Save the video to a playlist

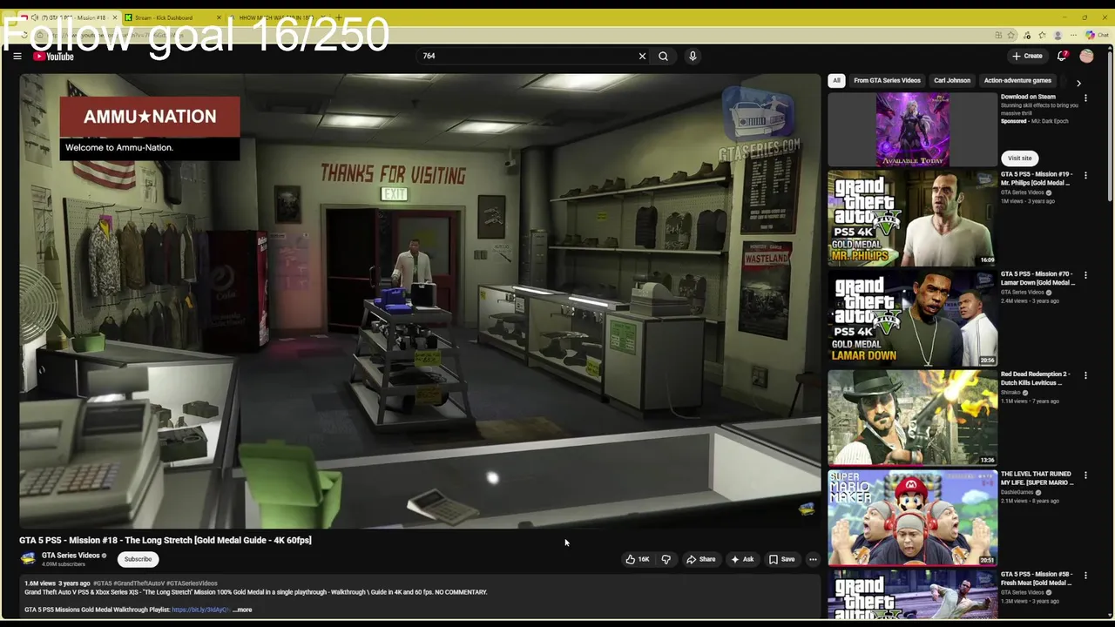pyautogui.click(x=781, y=559)
